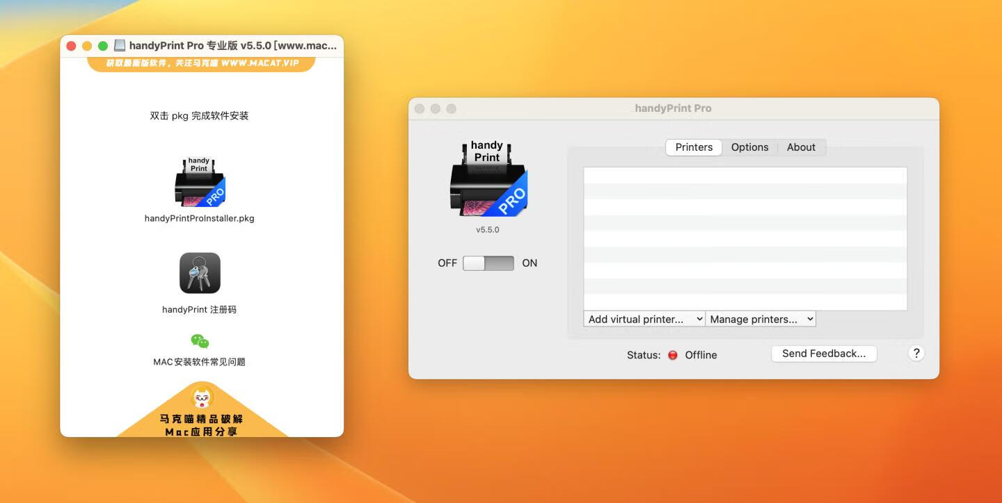This screenshot has height=503, width=1002.
Task: Open the handyPrintProInstaller.pkg printer icon
Action: [x=200, y=182]
